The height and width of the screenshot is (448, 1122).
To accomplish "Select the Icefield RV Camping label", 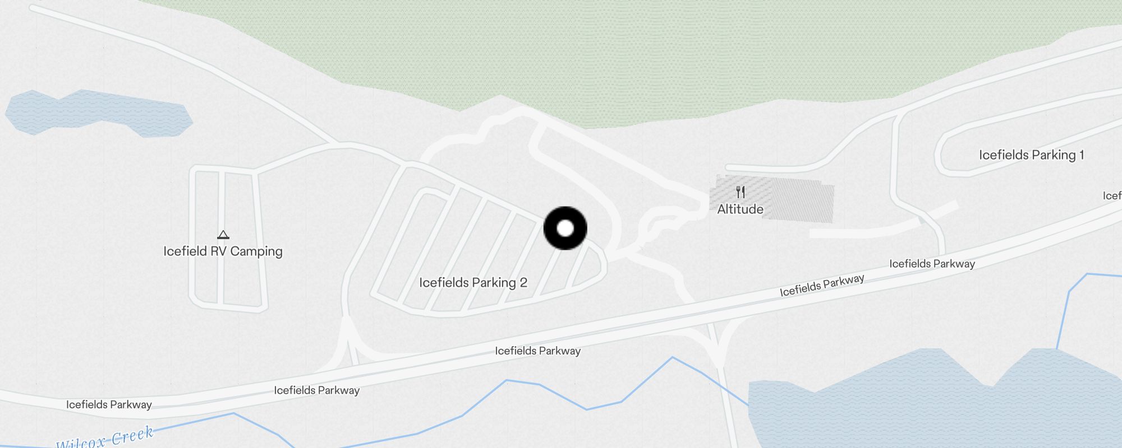I will pyautogui.click(x=223, y=251).
